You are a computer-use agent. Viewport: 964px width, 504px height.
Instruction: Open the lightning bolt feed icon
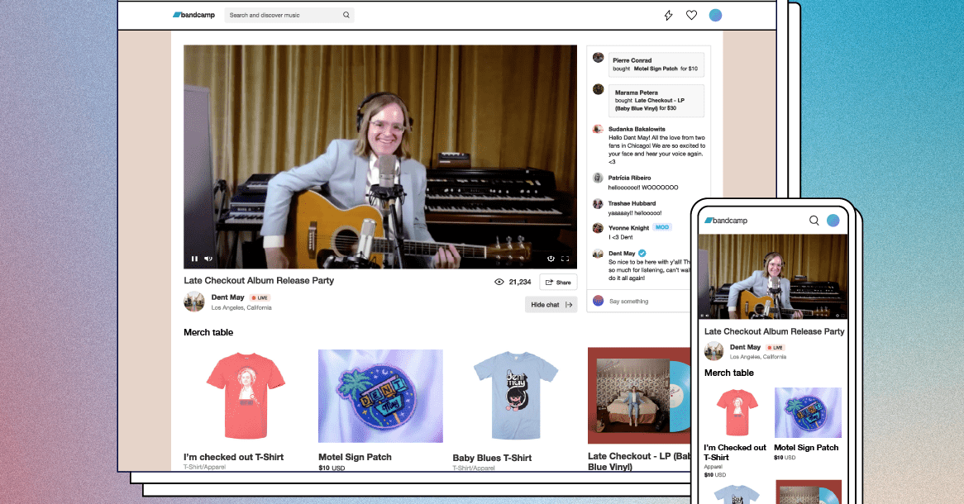668,16
